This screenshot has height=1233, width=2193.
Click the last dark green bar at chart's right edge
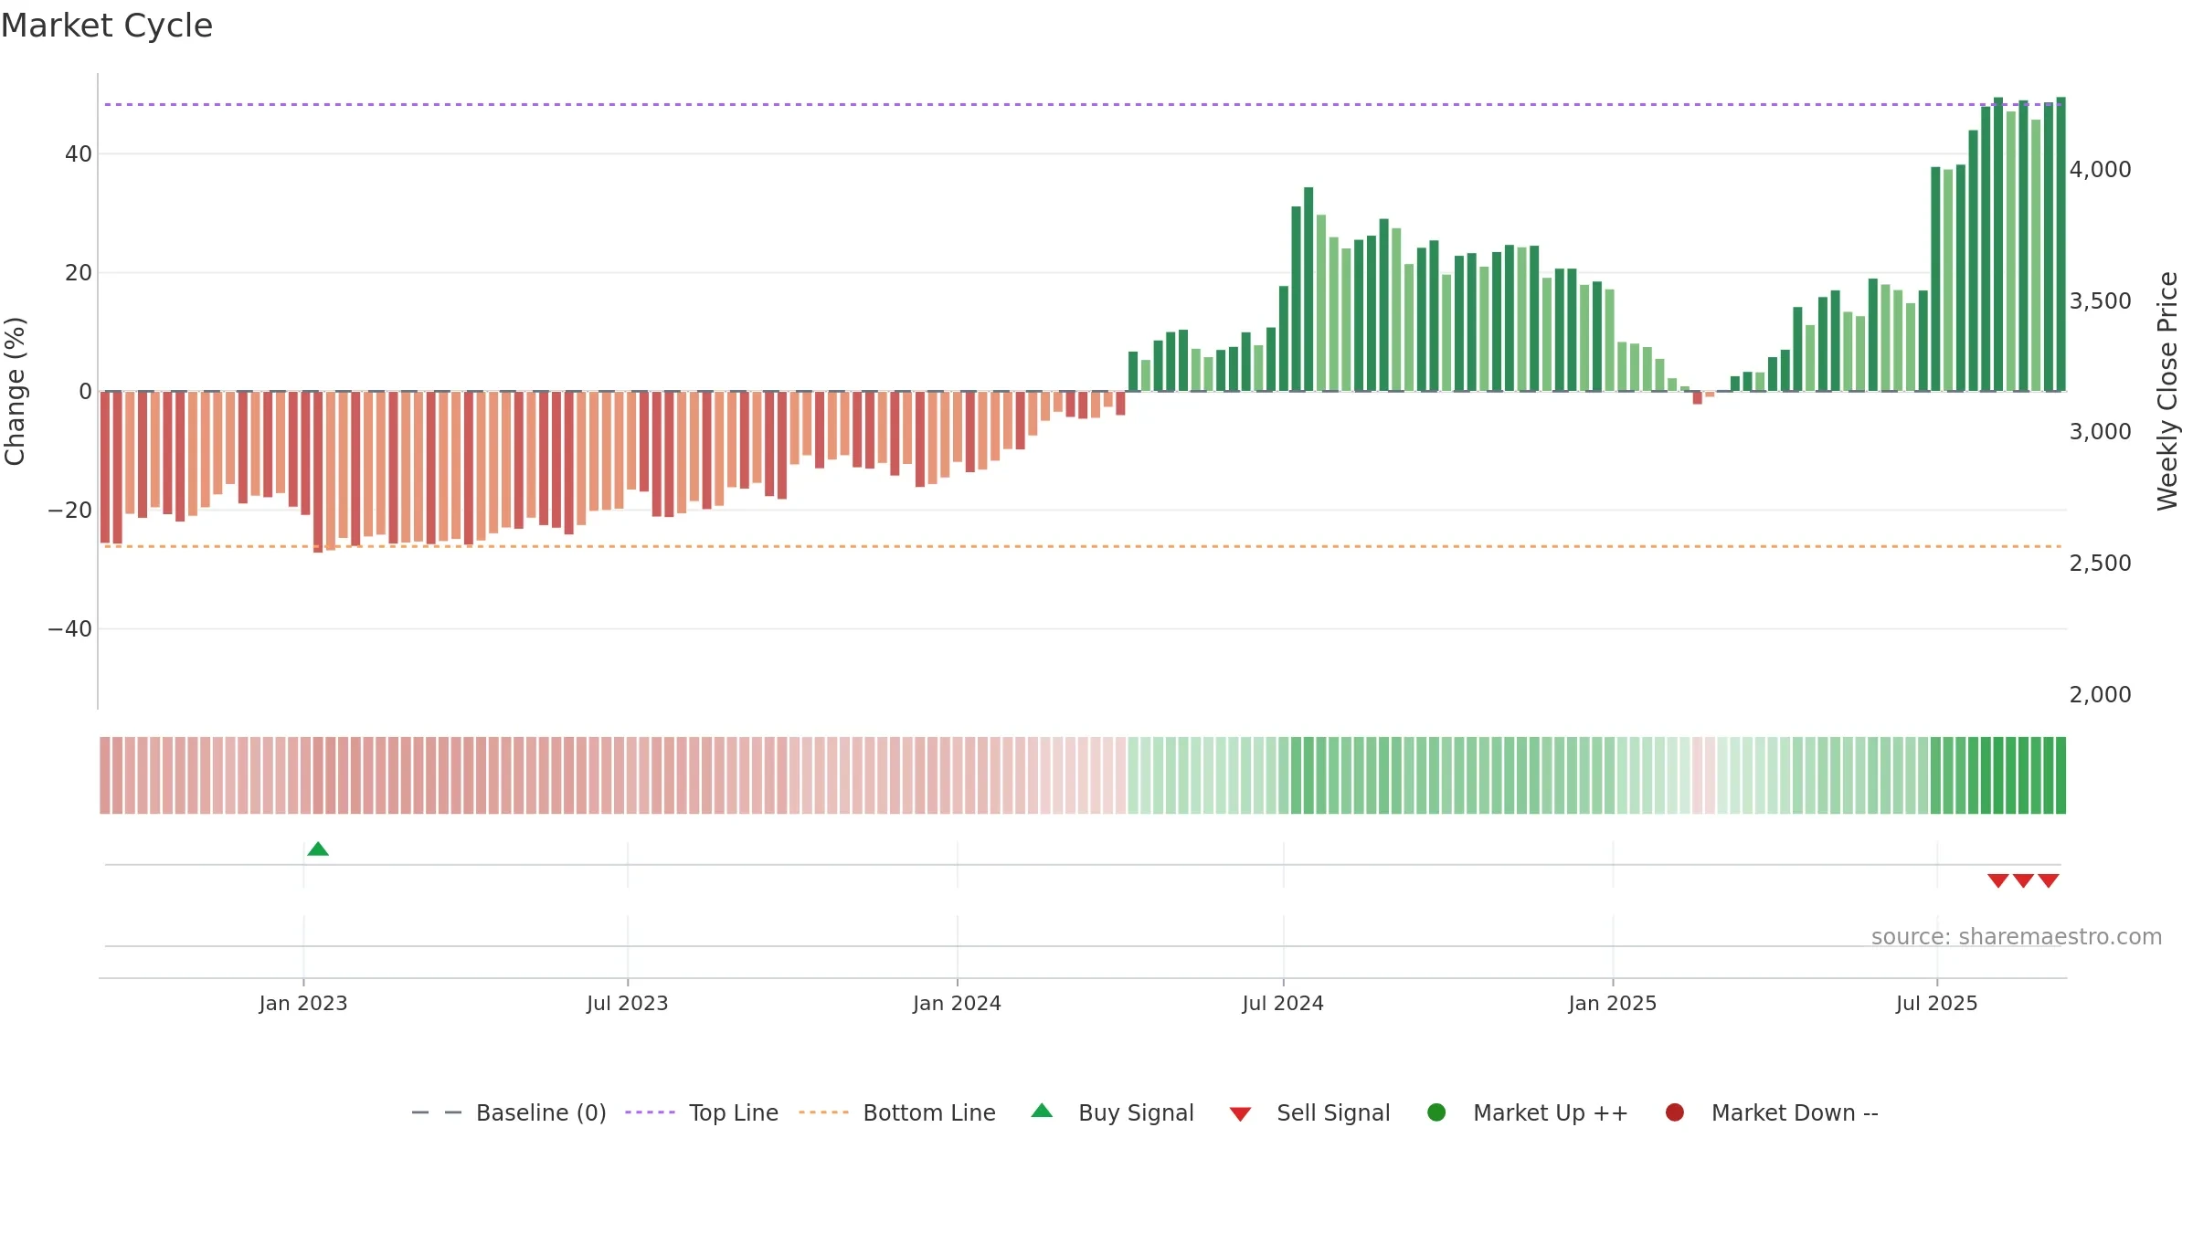click(x=2061, y=244)
